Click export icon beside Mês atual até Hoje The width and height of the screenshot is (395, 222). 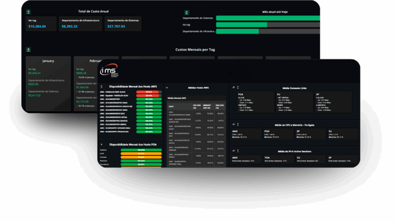pos(187,12)
